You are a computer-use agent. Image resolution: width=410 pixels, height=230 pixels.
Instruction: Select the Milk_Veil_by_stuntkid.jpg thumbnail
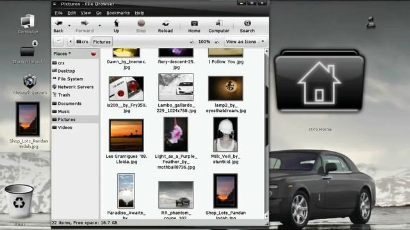[225, 134]
